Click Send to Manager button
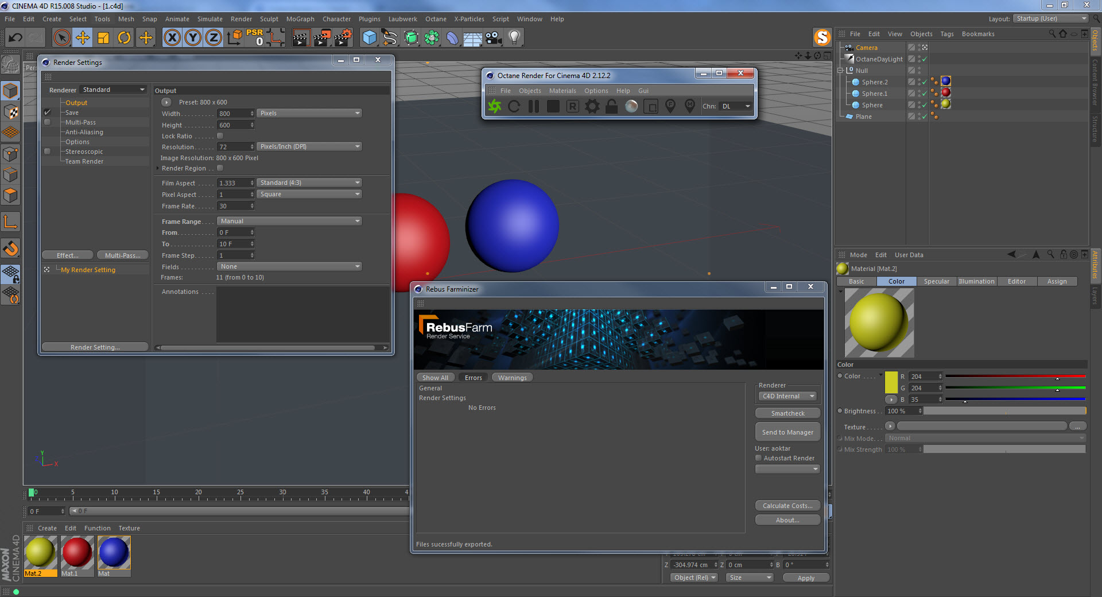Image resolution: width=1102 pixels, height=597 pixels. (787, 432)
